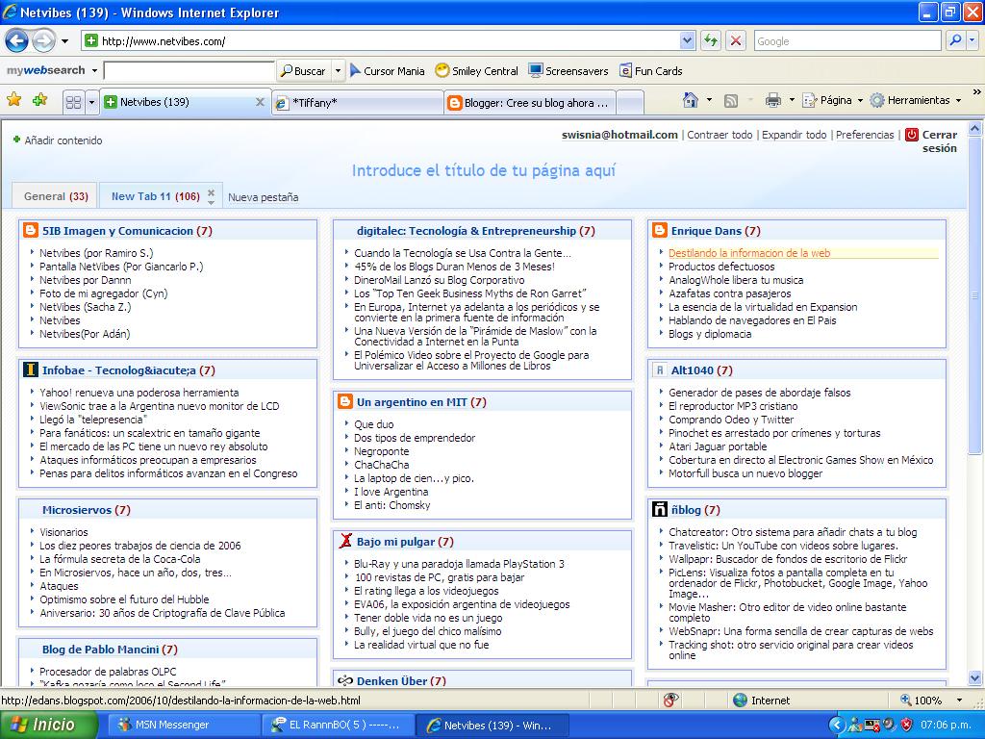
Task: Click Buscar button on mywebsearch toolbar
Action: pos(304,71)
